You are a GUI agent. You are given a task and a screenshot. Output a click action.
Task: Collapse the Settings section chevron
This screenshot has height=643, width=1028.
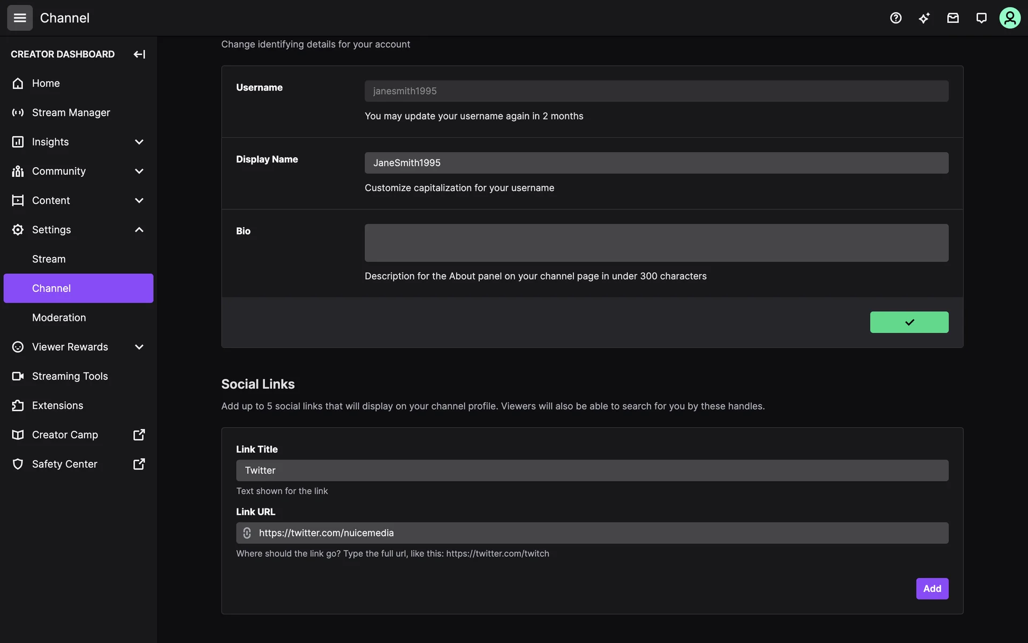coord(139,229)
